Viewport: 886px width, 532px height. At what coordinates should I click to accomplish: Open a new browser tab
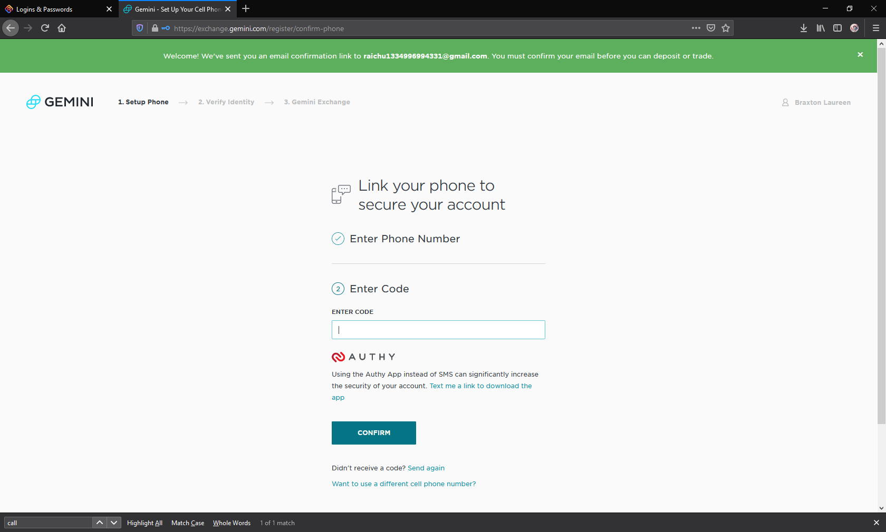tap(246, 9)
